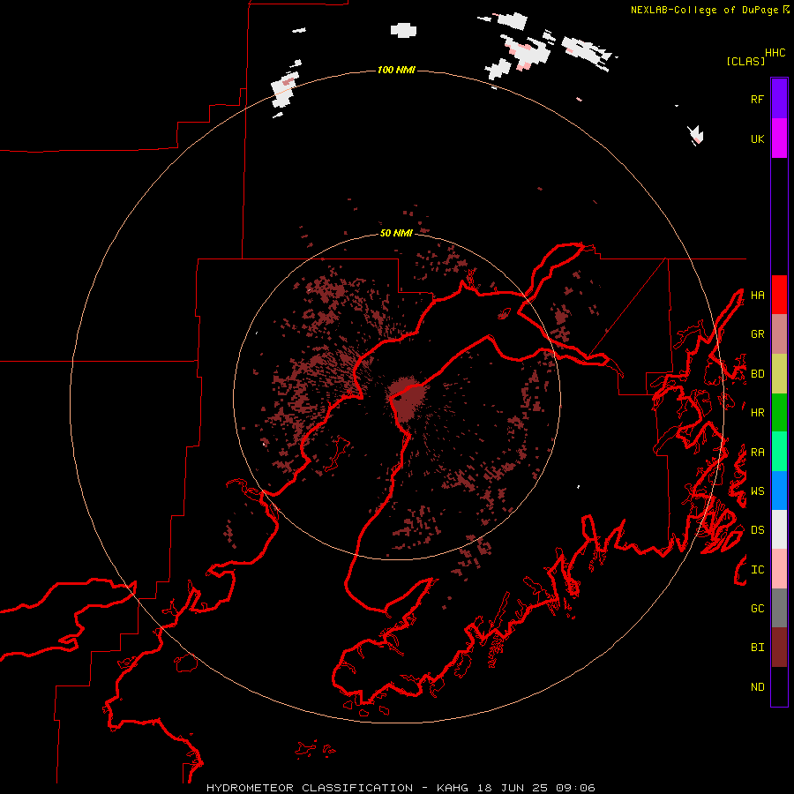This screenshot has height=794, width=794.
Task: Click the 50 NMI range ring label
Action: [396, 233]
